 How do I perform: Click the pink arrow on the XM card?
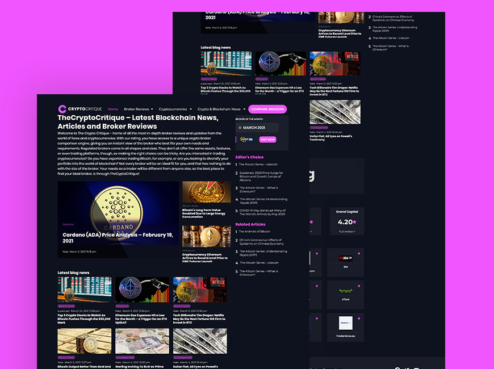tap(359, 253)
